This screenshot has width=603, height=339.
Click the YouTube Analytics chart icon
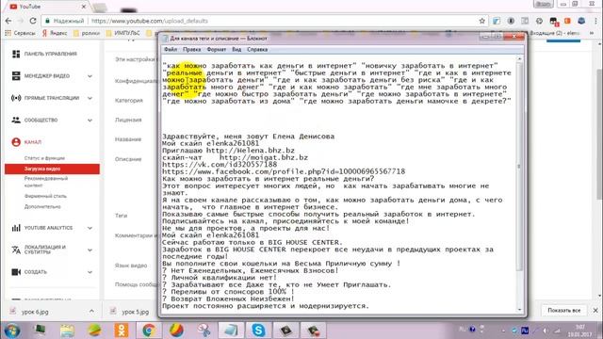[16, 228]
